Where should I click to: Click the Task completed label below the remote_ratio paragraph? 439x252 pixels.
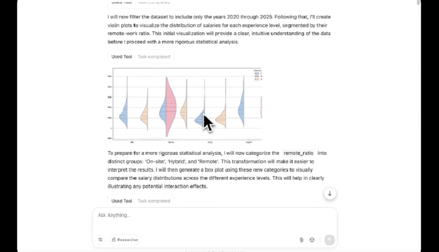tap(154, 201)
